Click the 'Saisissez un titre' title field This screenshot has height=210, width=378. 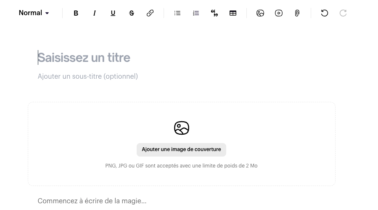84,58
